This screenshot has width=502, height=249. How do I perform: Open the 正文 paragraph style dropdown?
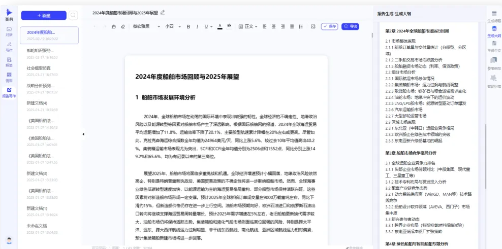[x=248, y=26]
